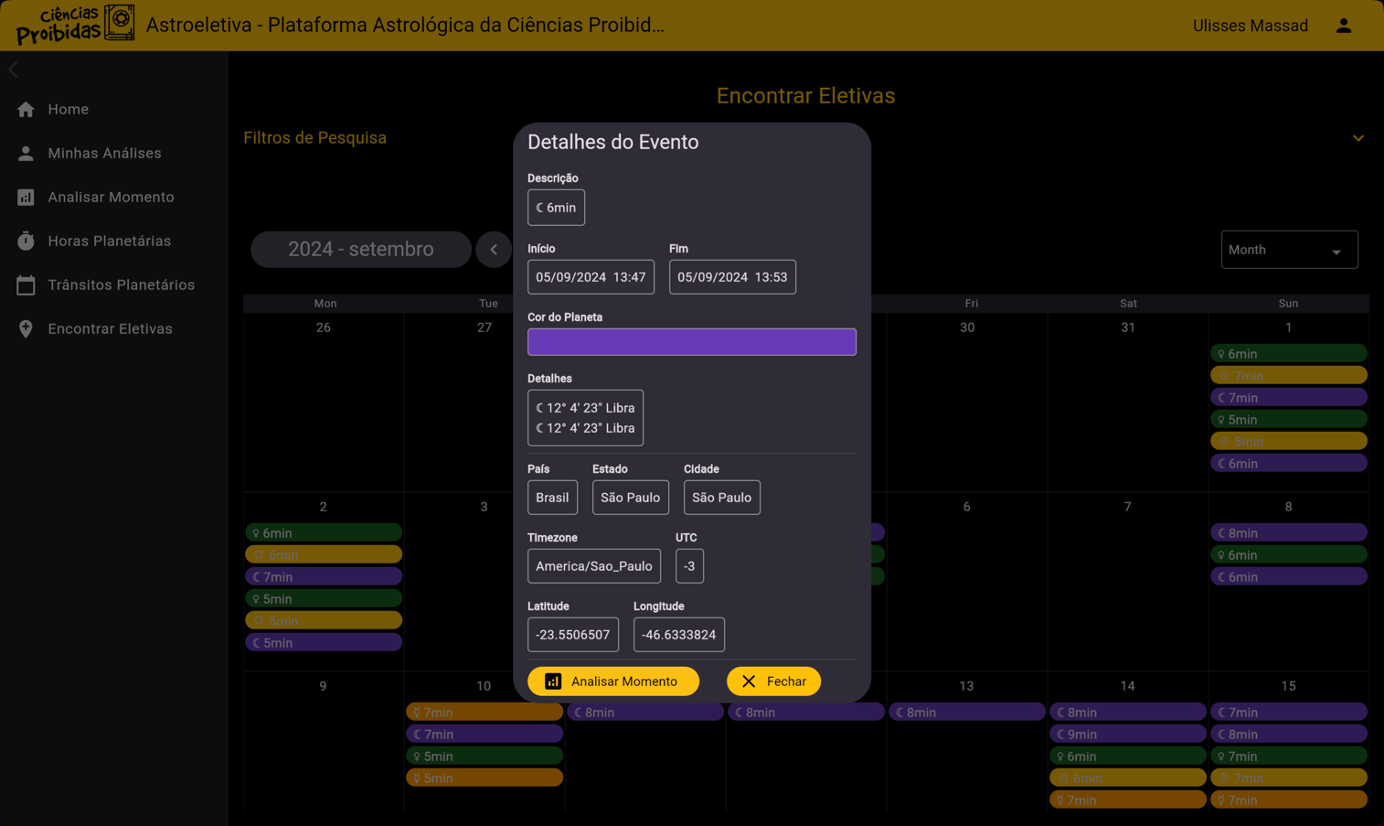Click the Timezone America/Sao_Paulo field

(593, 566)
